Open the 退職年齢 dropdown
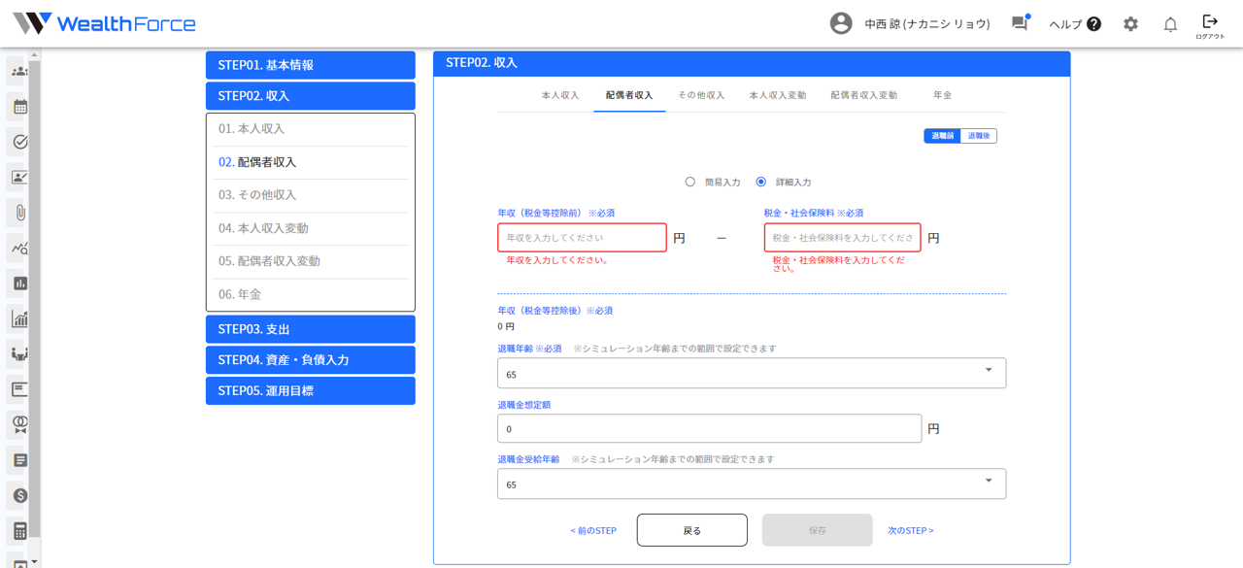Screen dimensions: 1243x568 coord(752,373)
